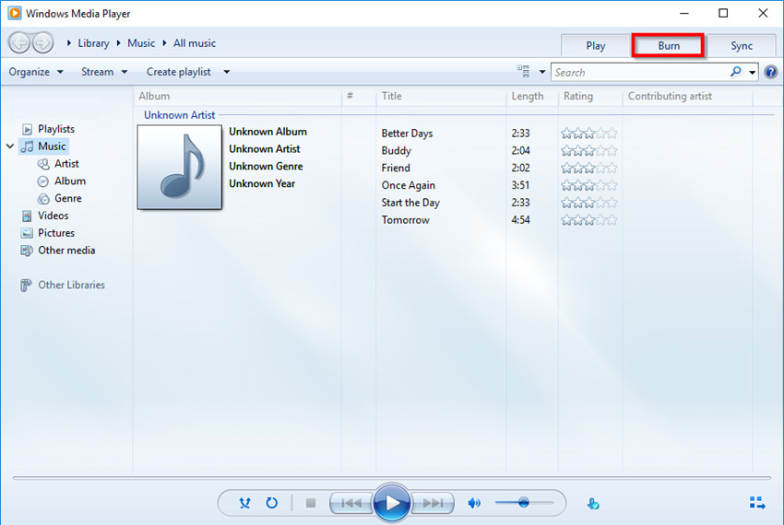This screenshot has width=784, height=525.
Task: Toggle repeat mode
Action: 272,503
